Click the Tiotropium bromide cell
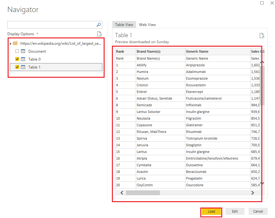Viewport: 275px width, 218px height. point(218,138)
